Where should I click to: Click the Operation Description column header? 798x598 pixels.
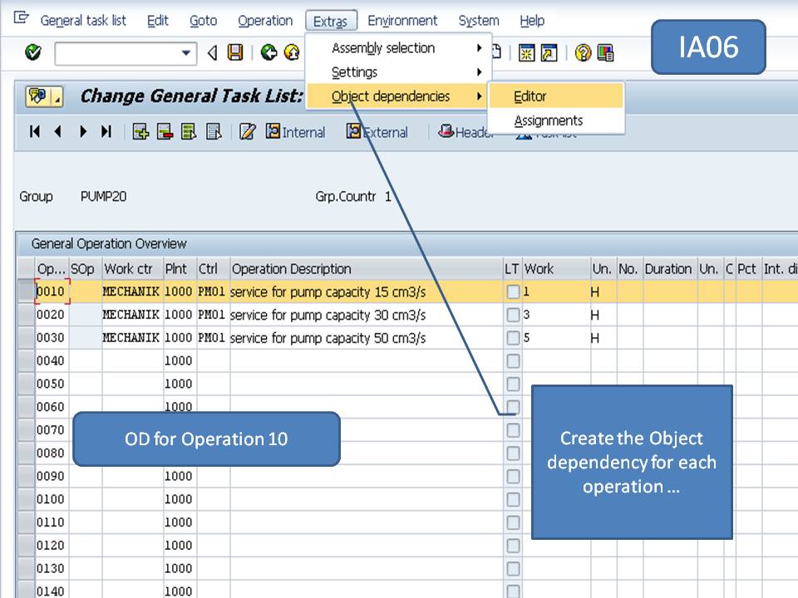366,268
